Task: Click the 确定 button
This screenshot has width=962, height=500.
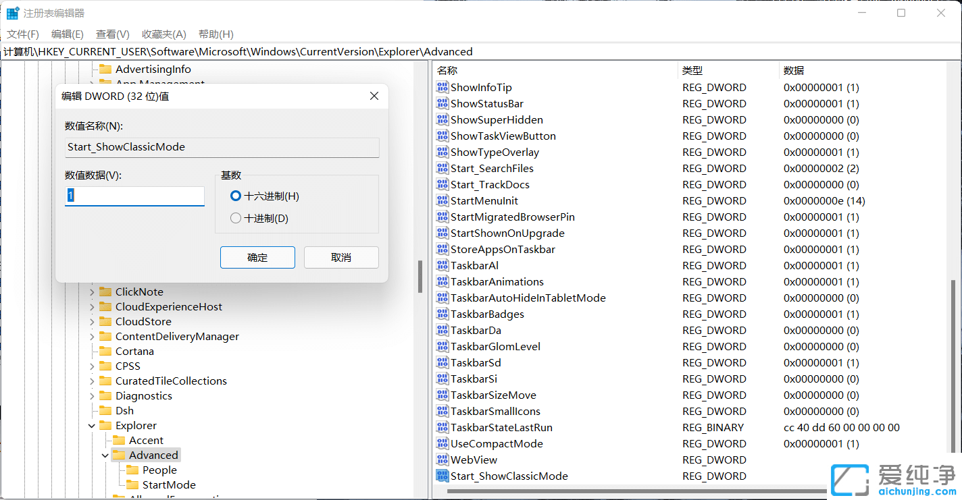Action: click(x=257, y=257)
